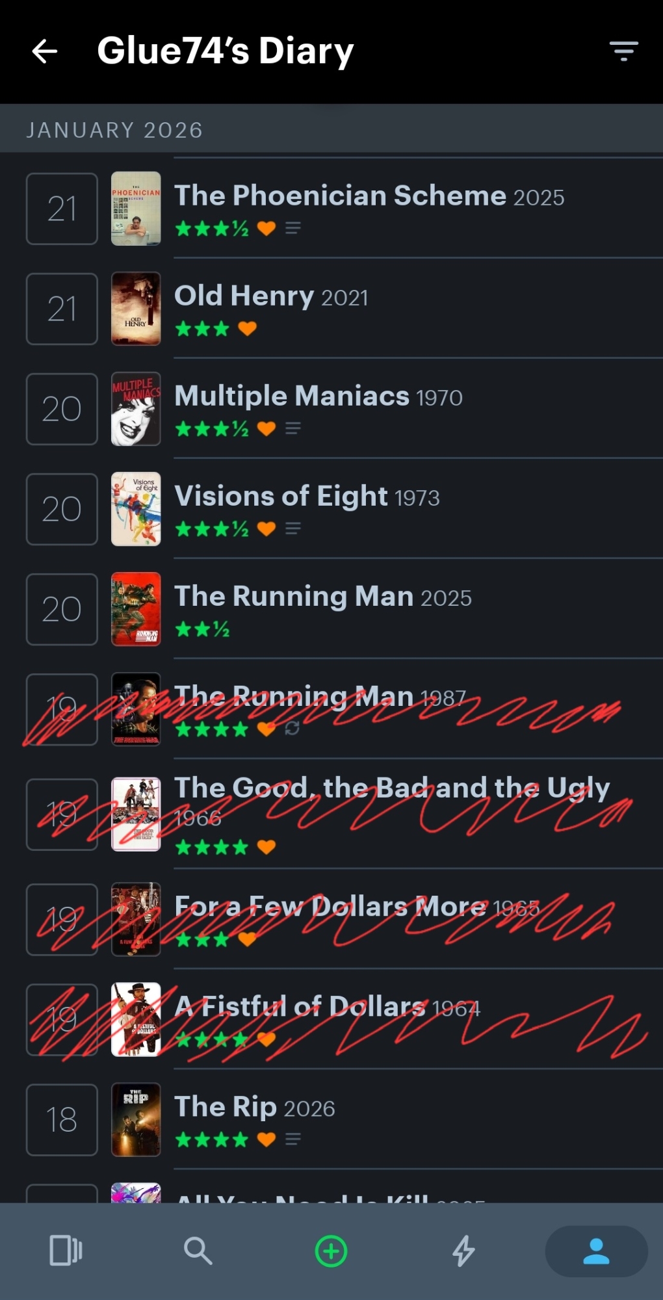Open The Running Man 2025 poster

(136, 609)
